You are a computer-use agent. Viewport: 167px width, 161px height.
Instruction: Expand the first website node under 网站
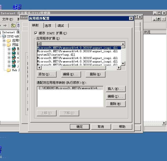click(x=9, y=49)
